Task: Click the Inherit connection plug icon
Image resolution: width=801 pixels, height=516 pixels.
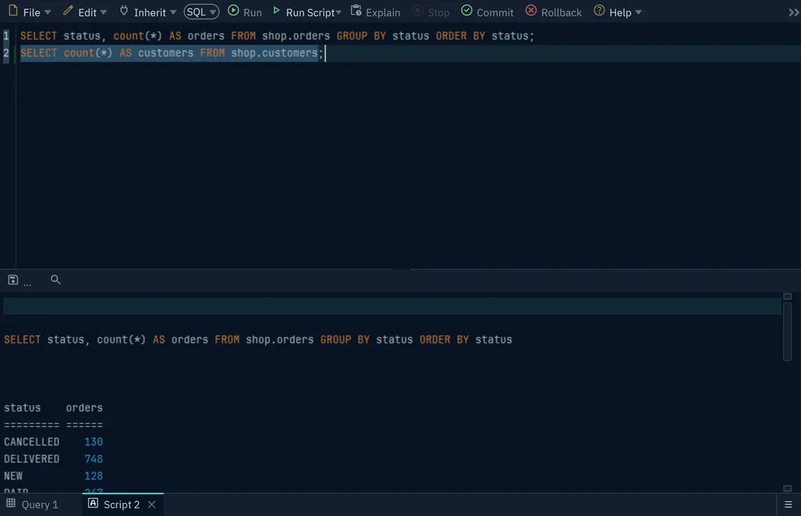Action: pos(123,11)
